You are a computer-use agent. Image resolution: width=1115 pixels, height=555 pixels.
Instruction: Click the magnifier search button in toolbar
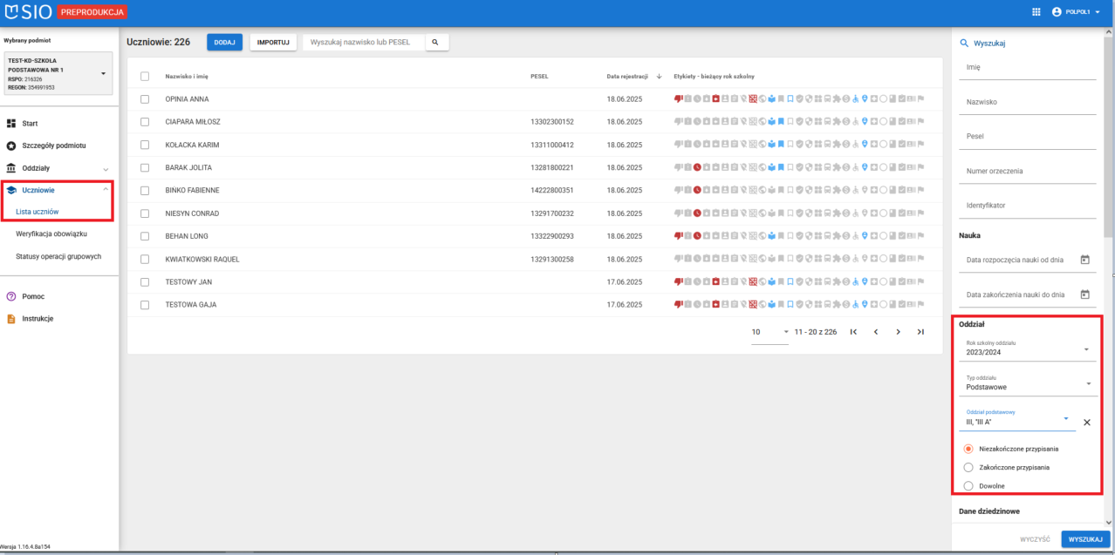point(435,42)
